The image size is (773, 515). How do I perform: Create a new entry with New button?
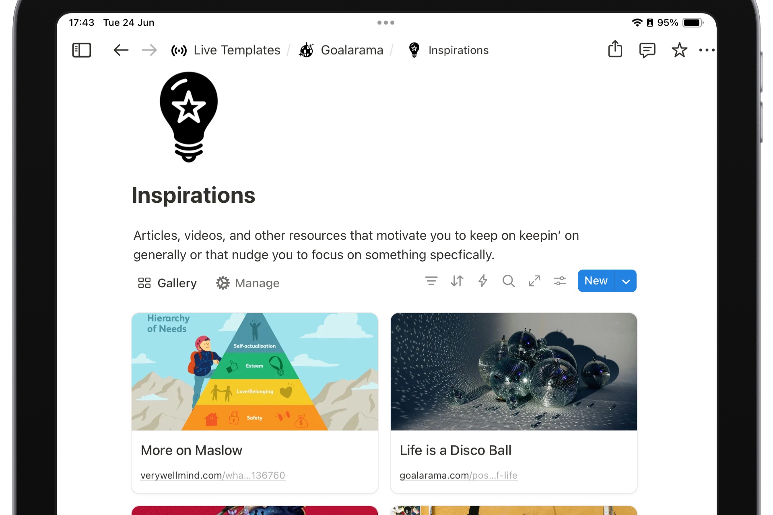596,281
